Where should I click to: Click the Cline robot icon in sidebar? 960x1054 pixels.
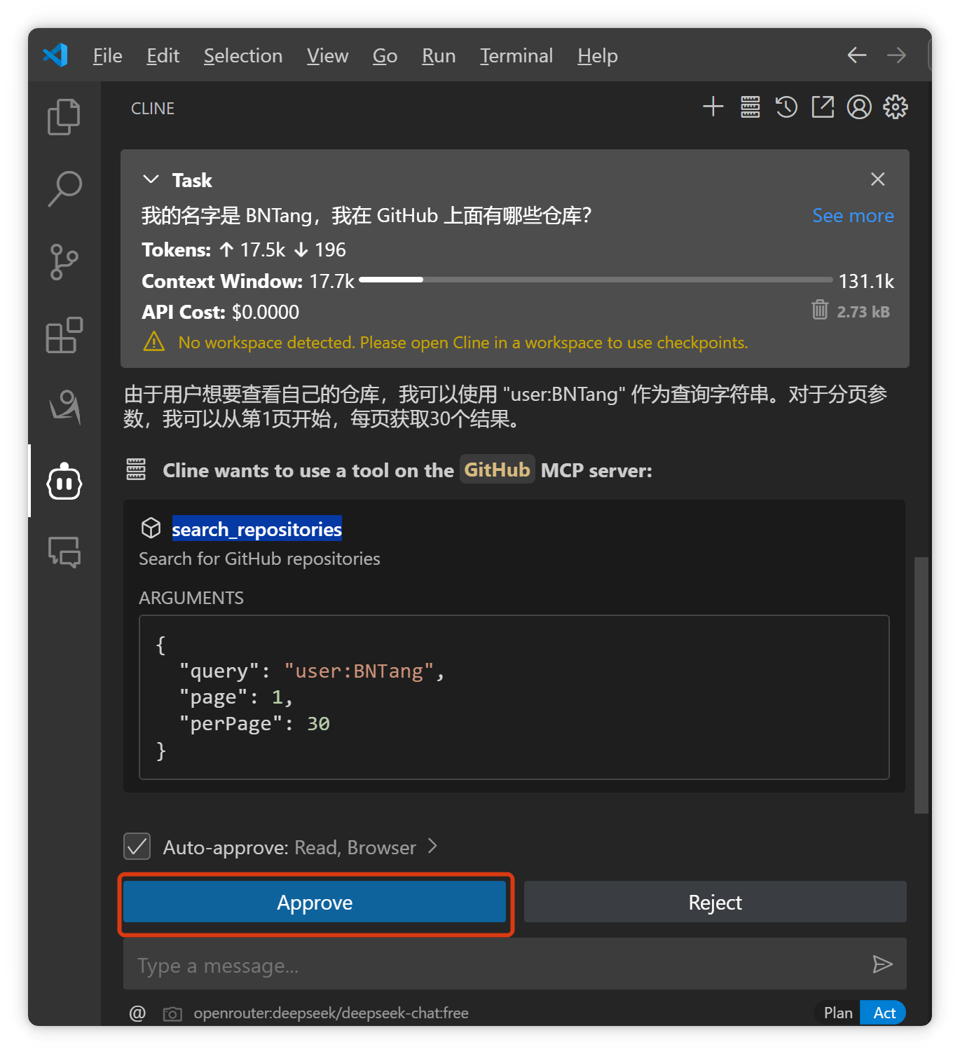click(x=64, y=481)
